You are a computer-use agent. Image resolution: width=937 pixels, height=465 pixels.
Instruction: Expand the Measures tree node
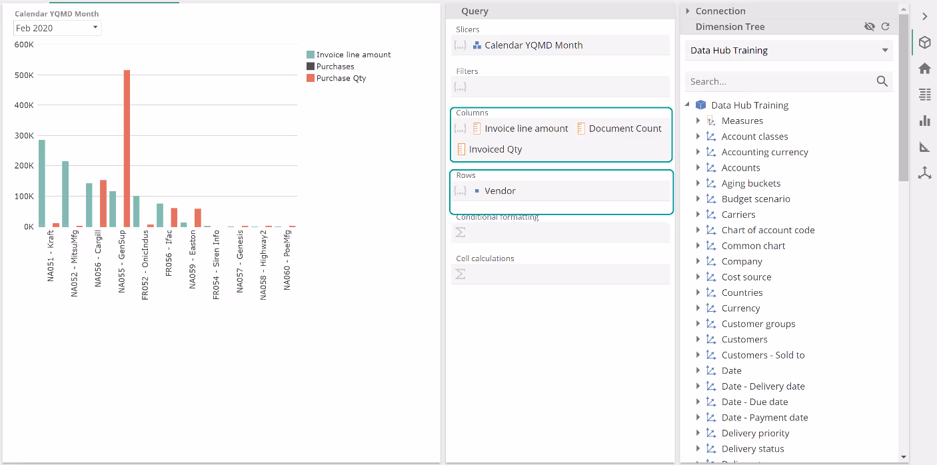click(x=698, y=121)
